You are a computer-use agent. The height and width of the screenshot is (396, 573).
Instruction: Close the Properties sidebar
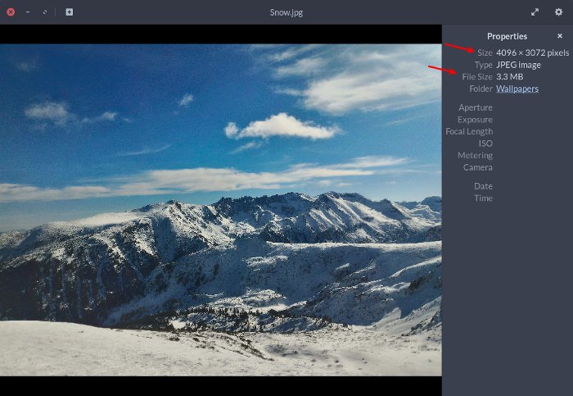(559, 36)
